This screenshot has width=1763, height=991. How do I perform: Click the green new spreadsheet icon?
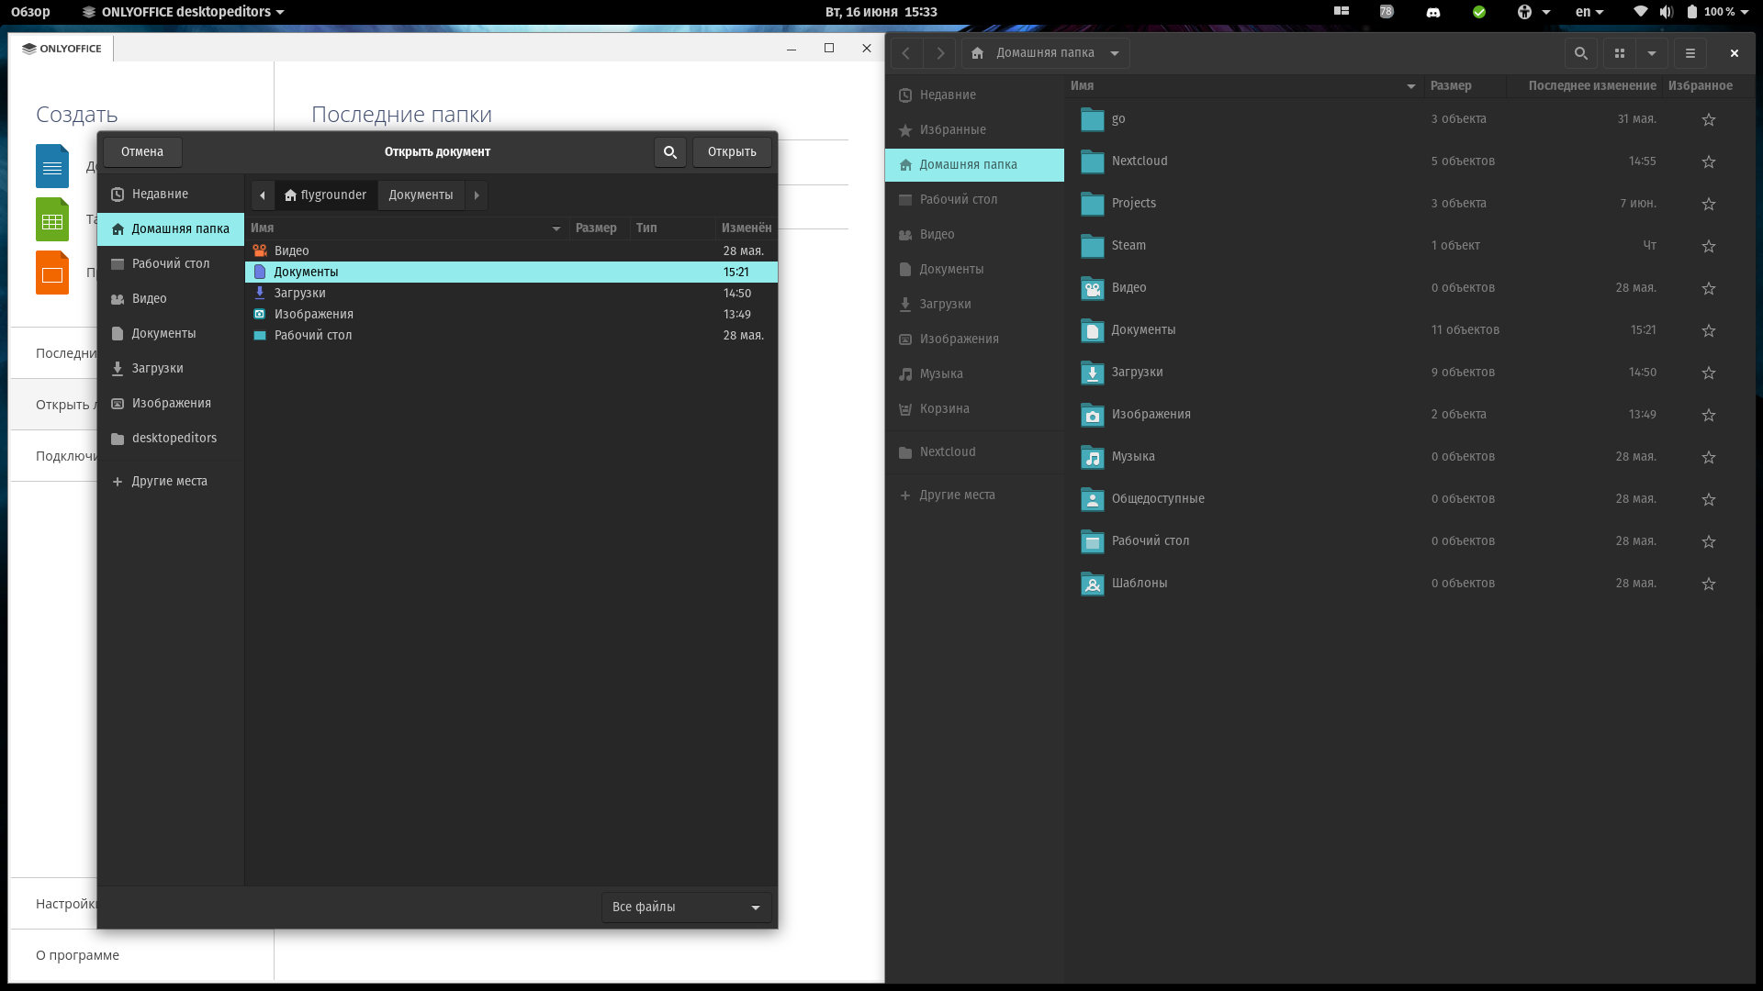click(x=52, y=219)
